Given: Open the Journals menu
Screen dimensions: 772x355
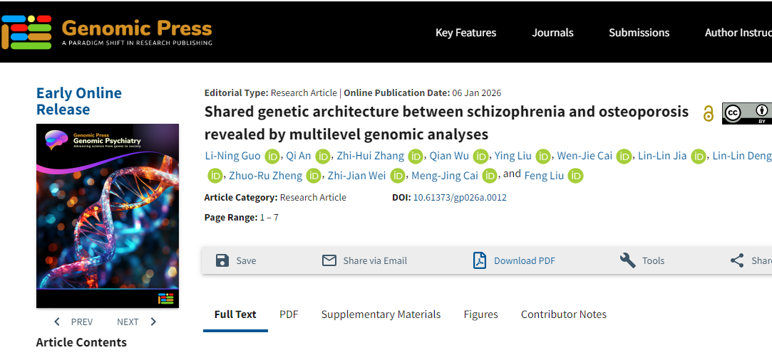Looking at the screenshot, I should coord(552,33).
